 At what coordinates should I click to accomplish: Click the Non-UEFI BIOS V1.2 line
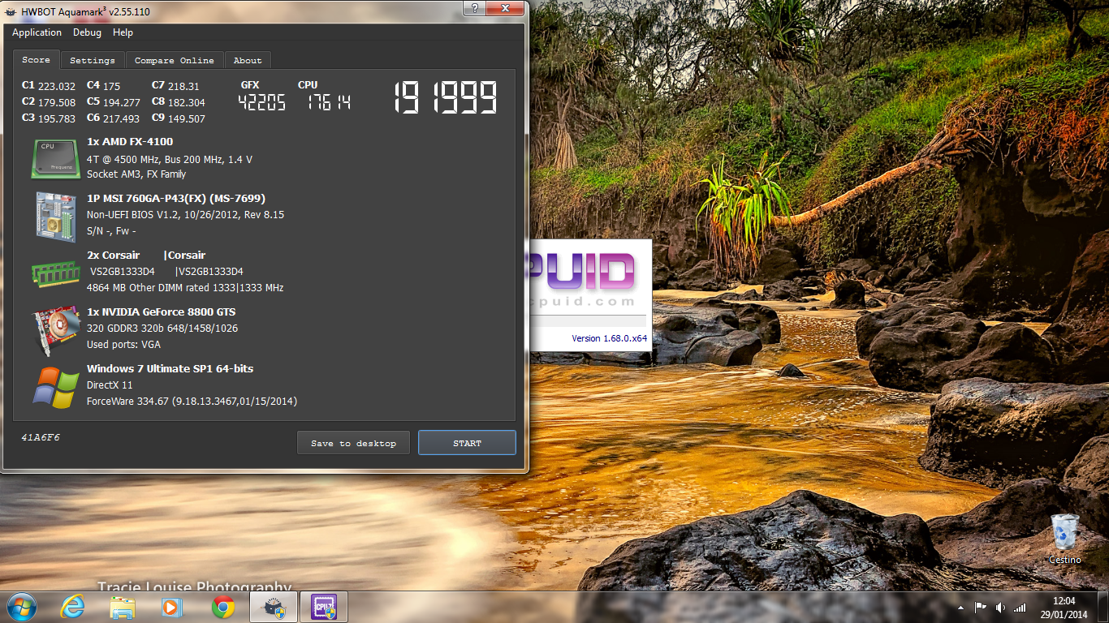click(x=185, y=215)
